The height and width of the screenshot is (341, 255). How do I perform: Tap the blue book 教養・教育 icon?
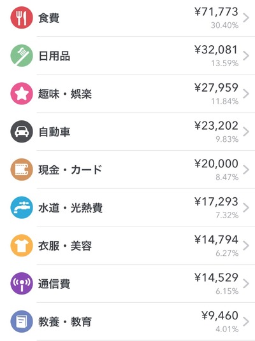tap(22, 321)
